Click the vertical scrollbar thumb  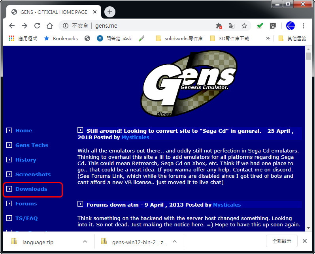308,56
